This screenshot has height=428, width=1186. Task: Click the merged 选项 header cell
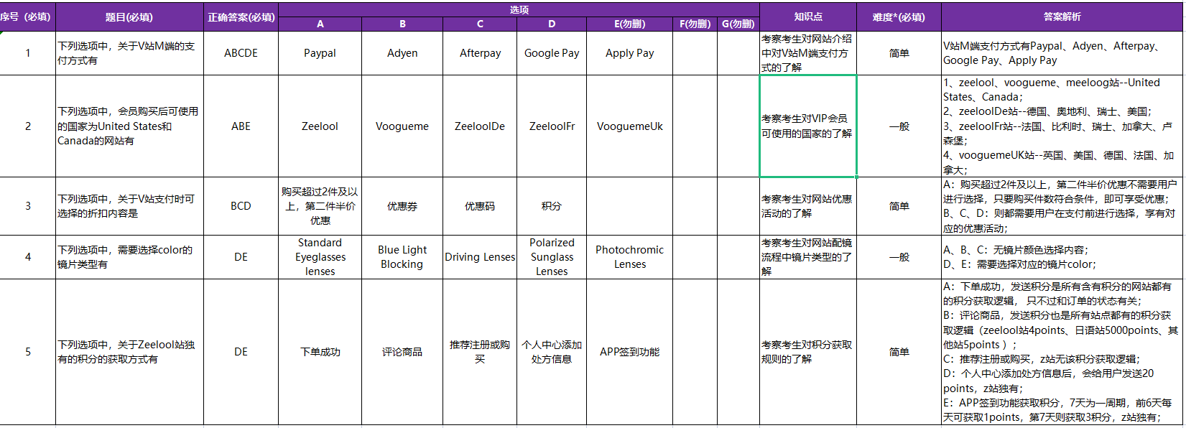519,10
